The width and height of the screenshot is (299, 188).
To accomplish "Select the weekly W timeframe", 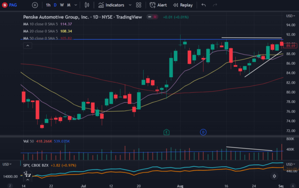I will point(62,5).
